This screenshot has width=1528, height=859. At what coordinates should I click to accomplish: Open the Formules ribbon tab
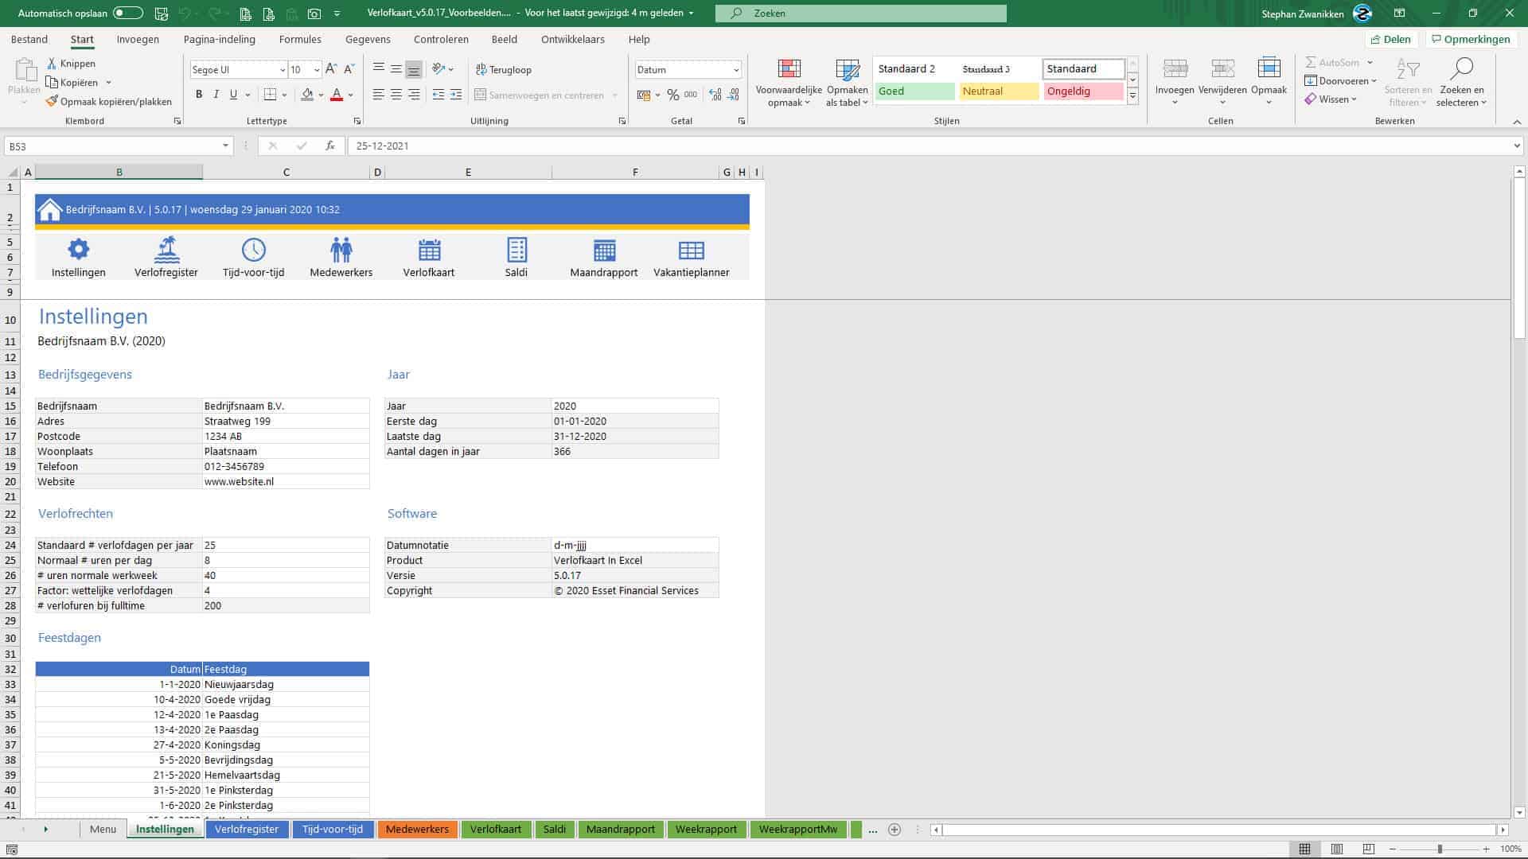click(300, 39)
